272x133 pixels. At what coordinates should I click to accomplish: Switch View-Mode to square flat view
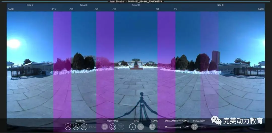pyautogui.click(x=105, y=127)
